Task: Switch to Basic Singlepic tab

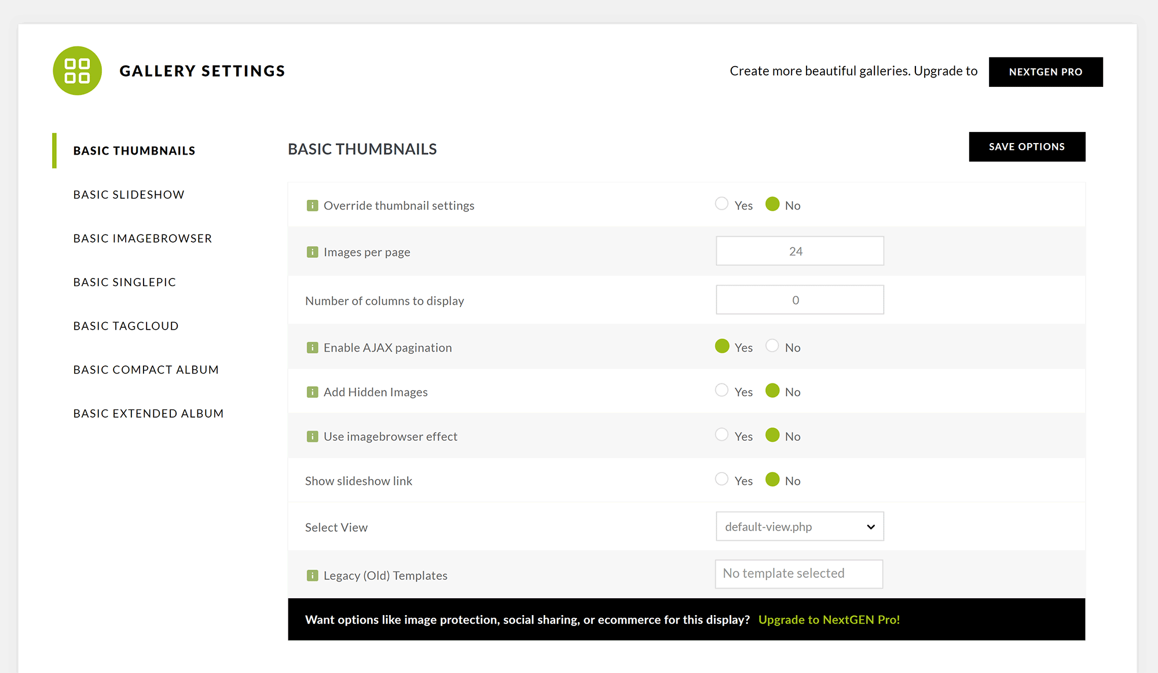Action: point(124,282)
